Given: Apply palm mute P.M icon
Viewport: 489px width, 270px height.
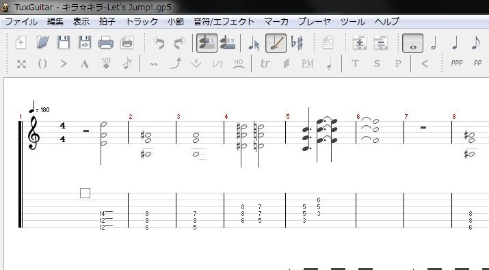Looking at the screenshot, I should click(x=307, y=64).
